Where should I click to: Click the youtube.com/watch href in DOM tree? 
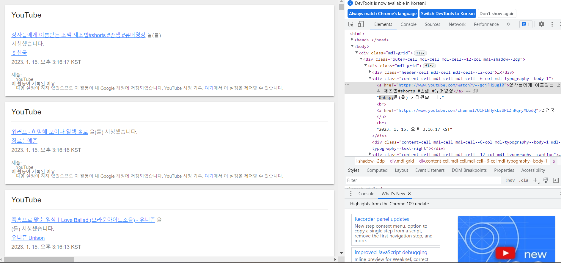451,85
